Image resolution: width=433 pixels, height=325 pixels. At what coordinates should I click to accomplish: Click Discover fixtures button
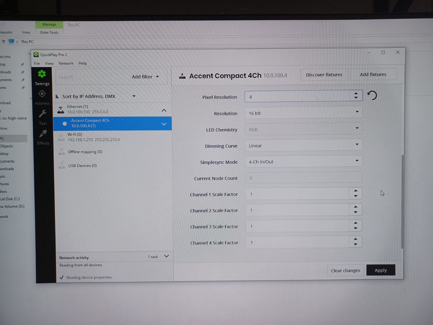324,75
